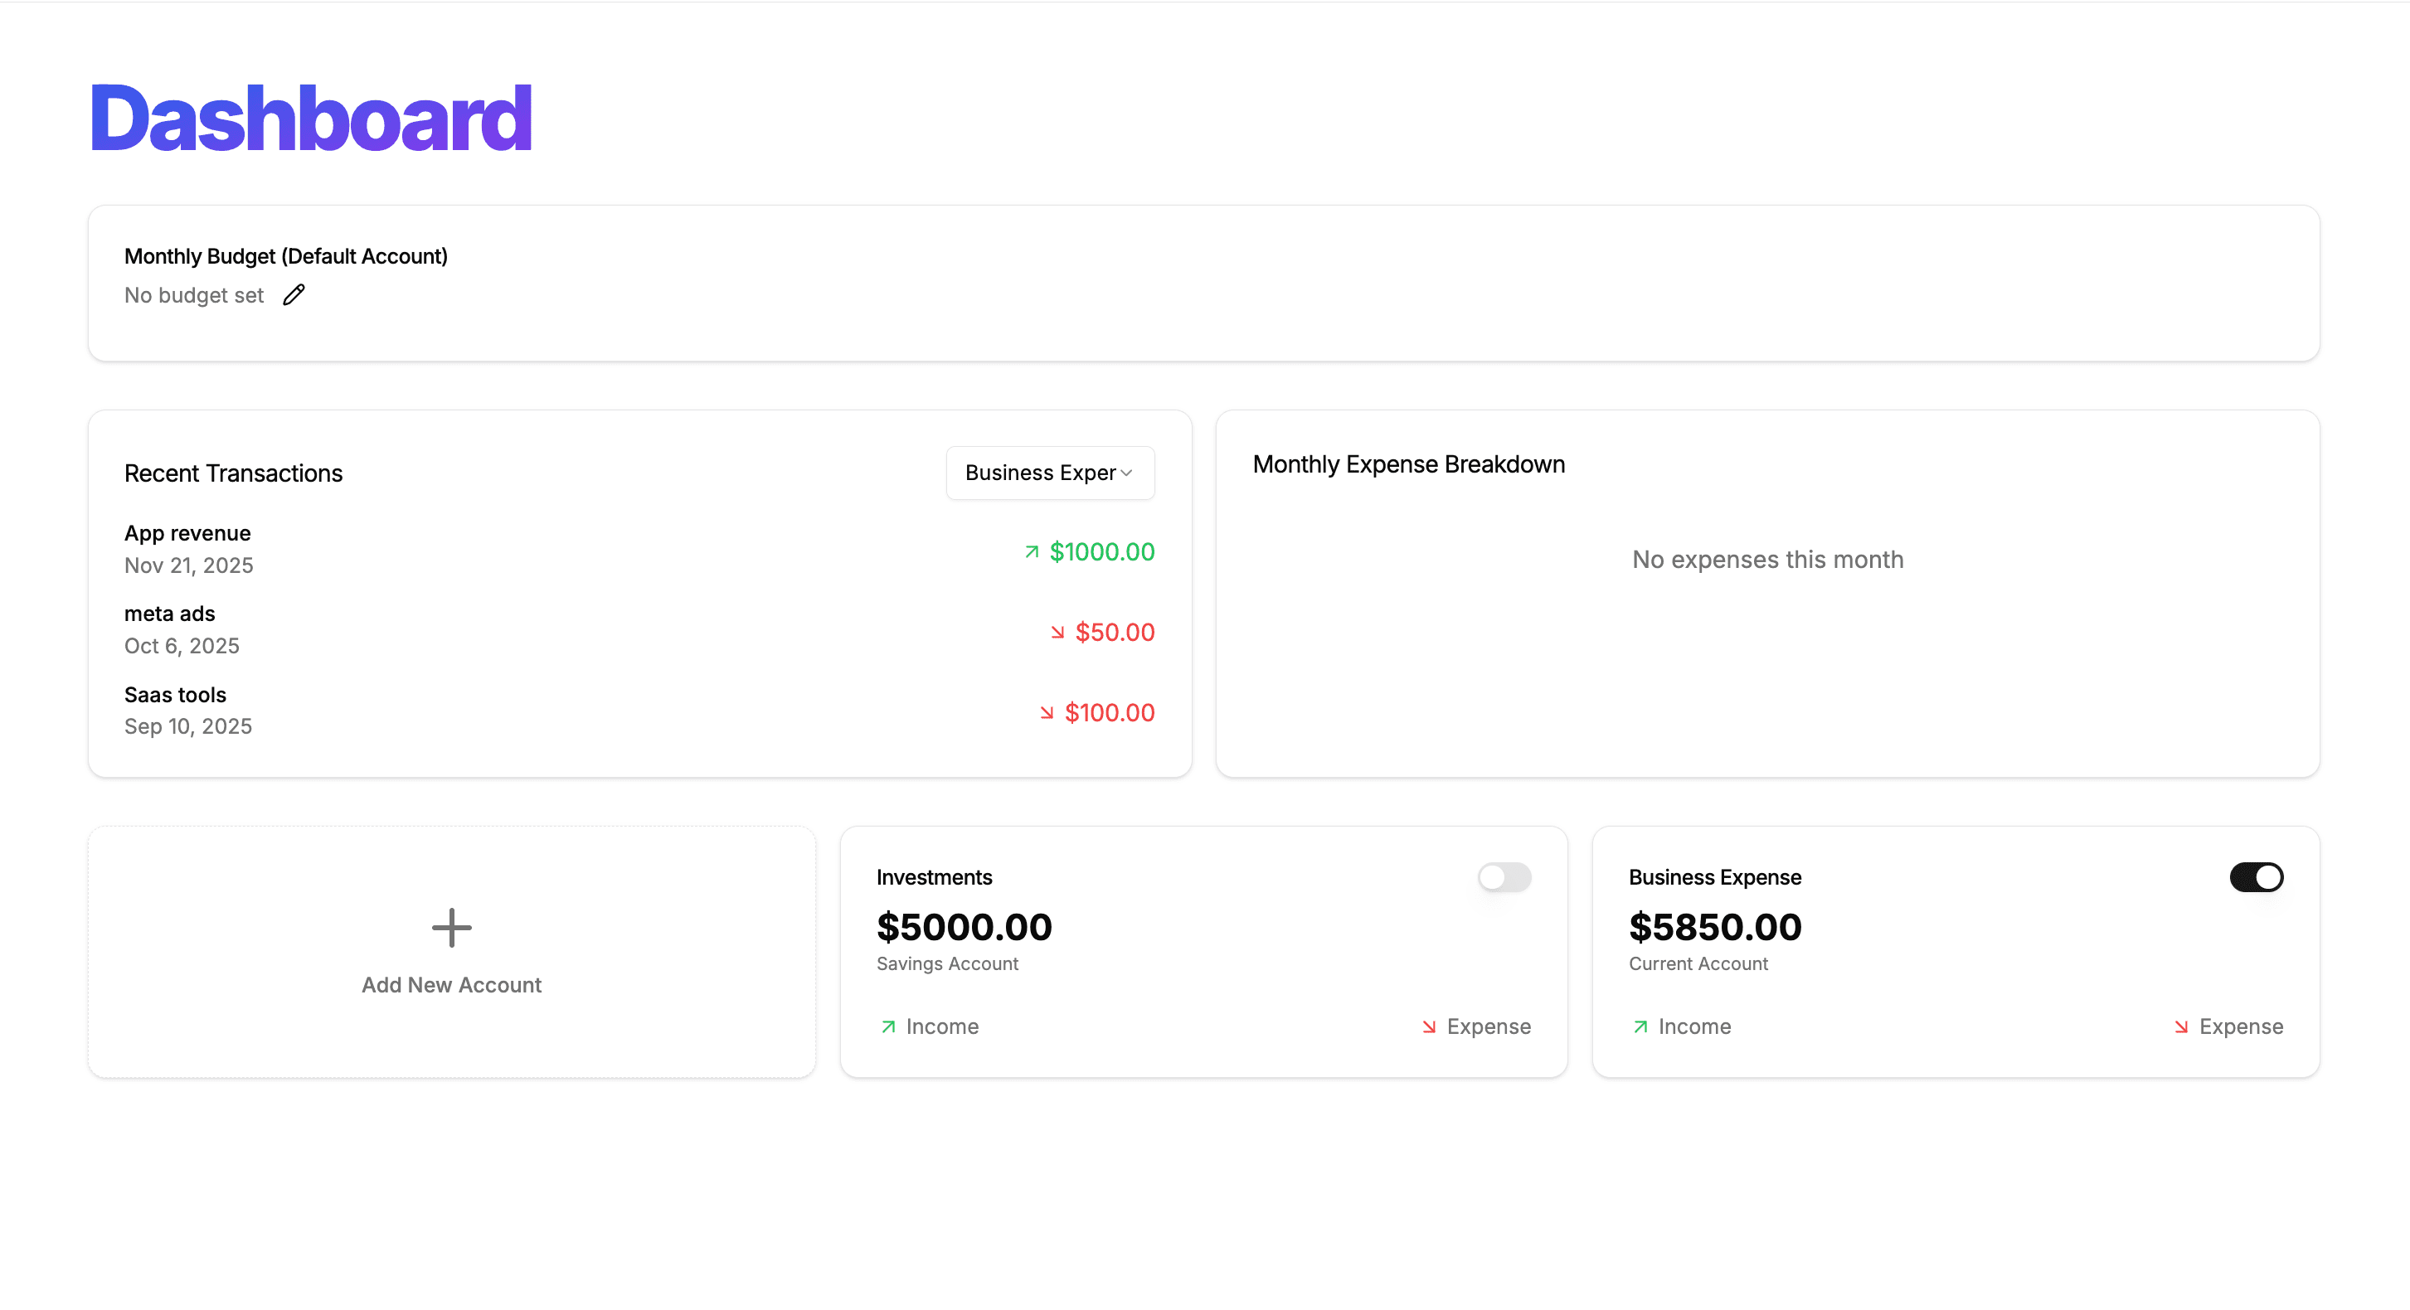Screen dimensions: 2410x1310
Task: Click the $1000.00 App revenue amount
Action: pos(1102,551)
